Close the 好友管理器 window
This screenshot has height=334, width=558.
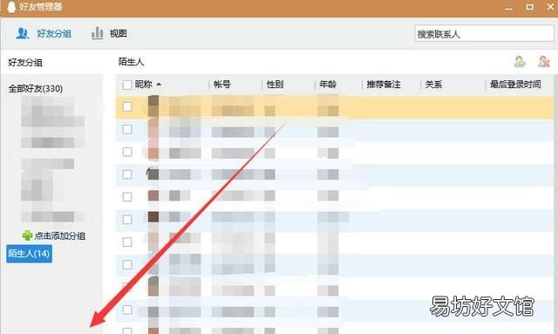tap(550, 7)
